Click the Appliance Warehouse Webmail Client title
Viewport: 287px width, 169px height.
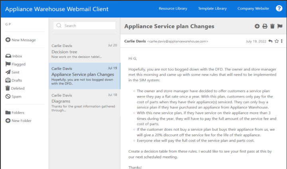point(57,9)
